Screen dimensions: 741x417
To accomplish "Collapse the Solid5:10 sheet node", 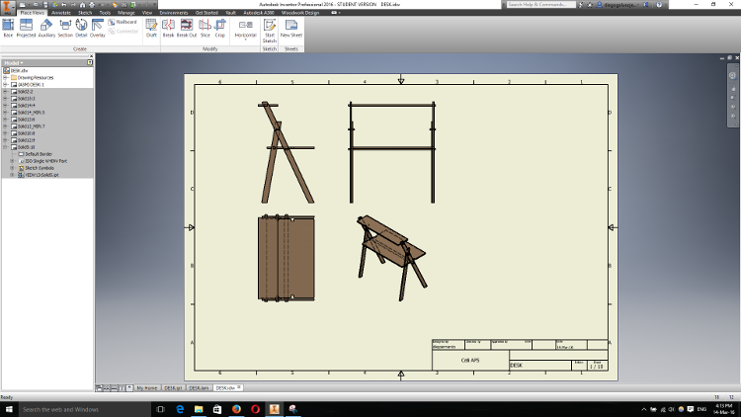I will (6, 147).
